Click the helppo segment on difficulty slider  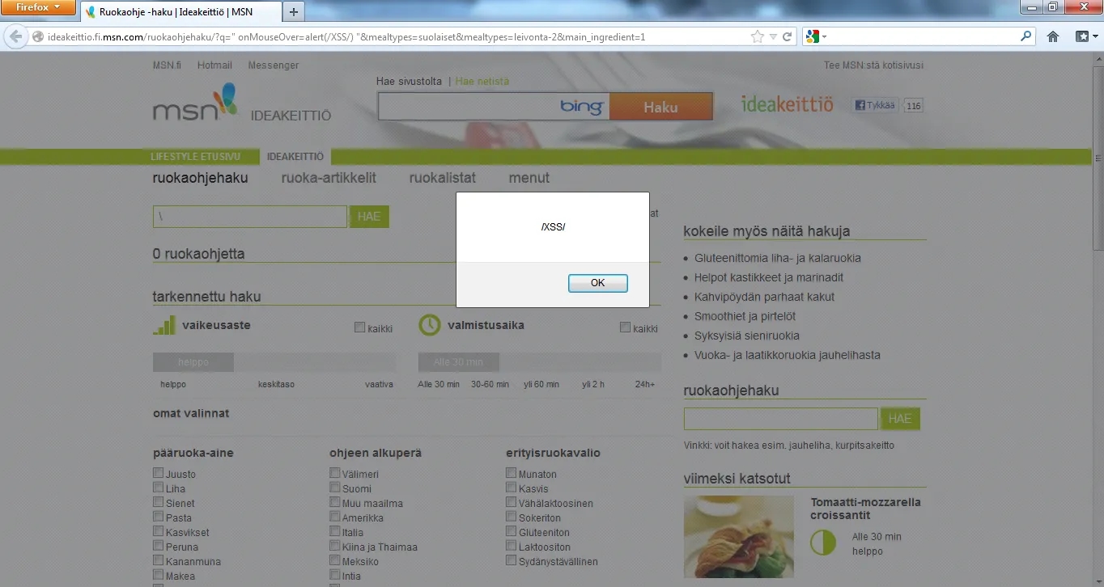click(x=193, y=362)
